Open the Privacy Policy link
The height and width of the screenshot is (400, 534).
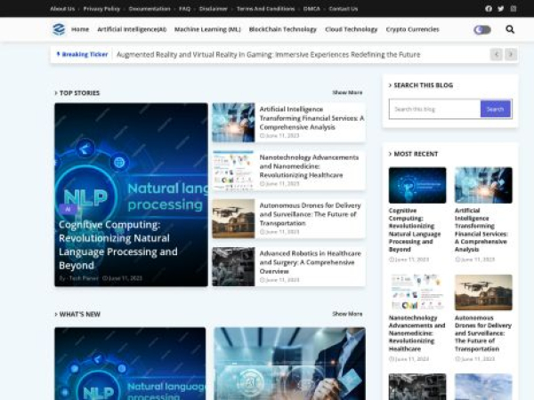coord(101,9)
